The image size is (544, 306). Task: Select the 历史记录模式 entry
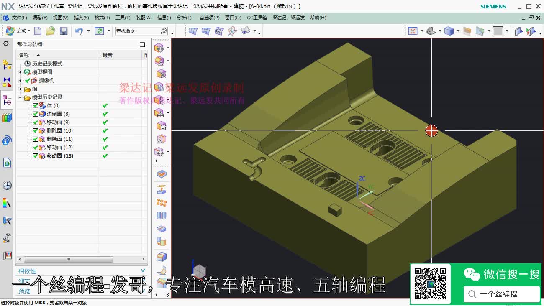pyautogui.click(x=47, y=64)
